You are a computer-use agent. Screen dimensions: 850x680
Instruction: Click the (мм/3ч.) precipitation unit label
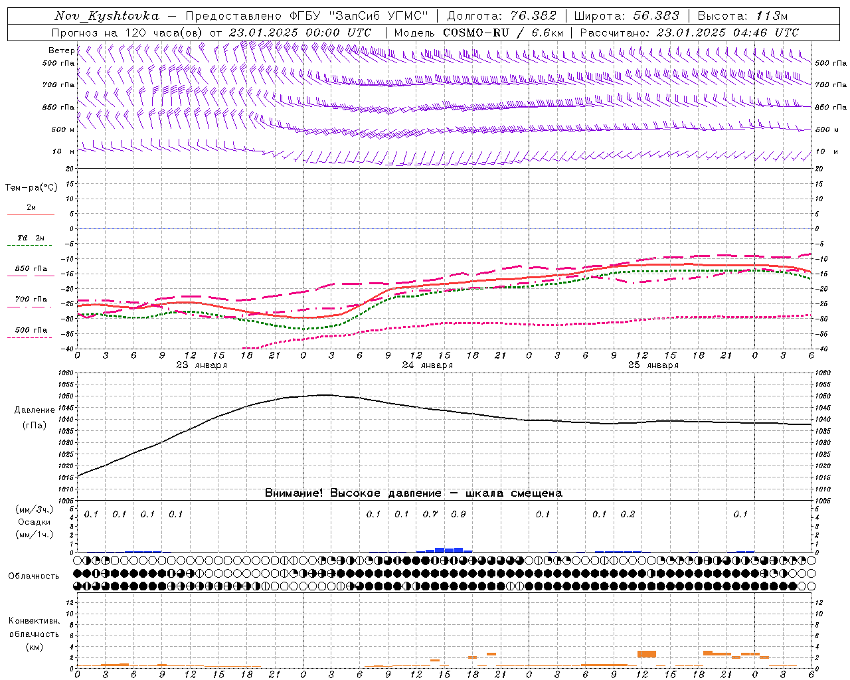point(35,509)
